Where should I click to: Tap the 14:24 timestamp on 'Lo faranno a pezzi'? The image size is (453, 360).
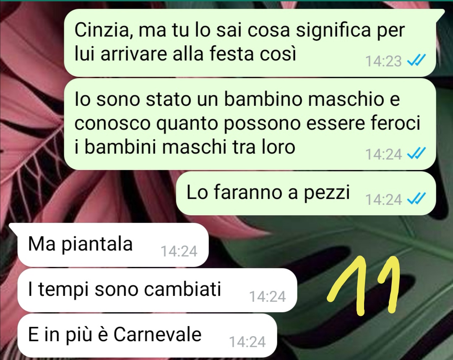point(383,199)
